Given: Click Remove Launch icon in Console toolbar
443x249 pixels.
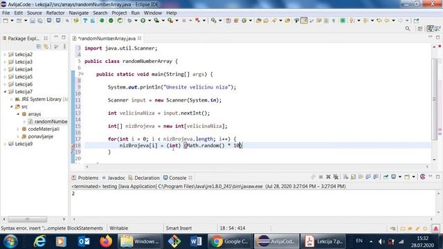Looking at the screenshot, I should tap(328, 177).
